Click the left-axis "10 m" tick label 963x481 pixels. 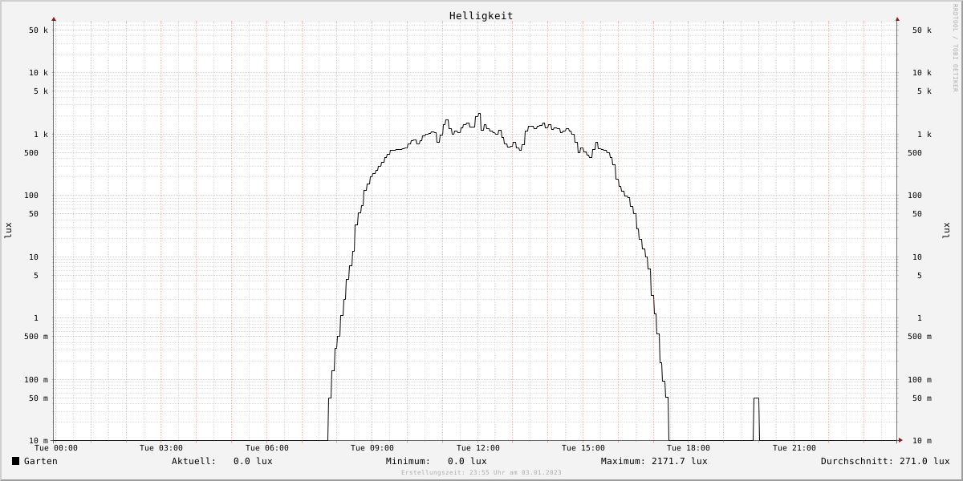[39, 441]
